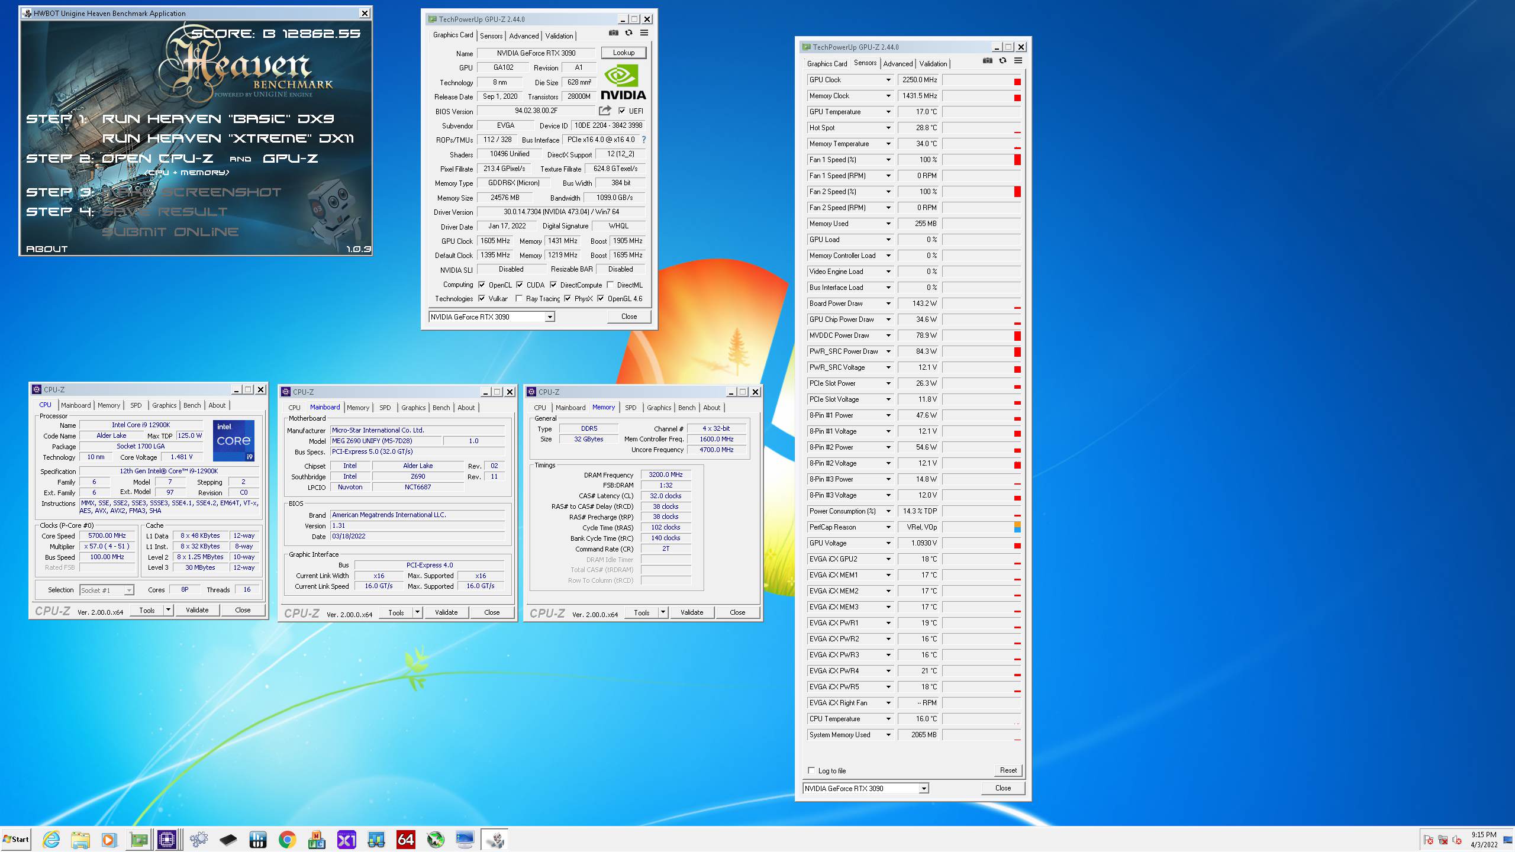Viewport: 1515px width, 852px height.
Task: Switch to Sensors tab in the GPU-Z Graphics Card window
Action: tap(491, 36)
